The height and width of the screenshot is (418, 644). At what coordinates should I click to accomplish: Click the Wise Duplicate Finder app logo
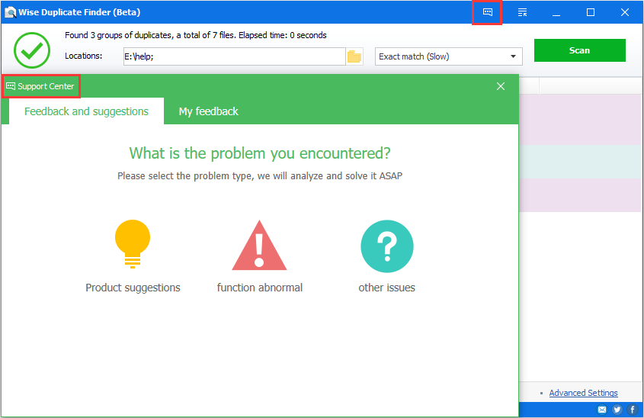10,12
